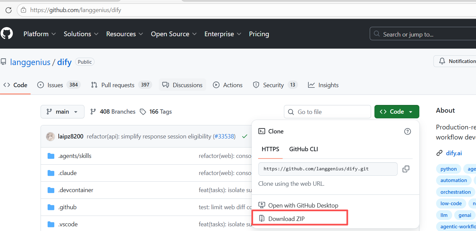This screenshot has width=476, height=231.
Task: Collapse the green Code dropdown button
Action: pos(397,112)
